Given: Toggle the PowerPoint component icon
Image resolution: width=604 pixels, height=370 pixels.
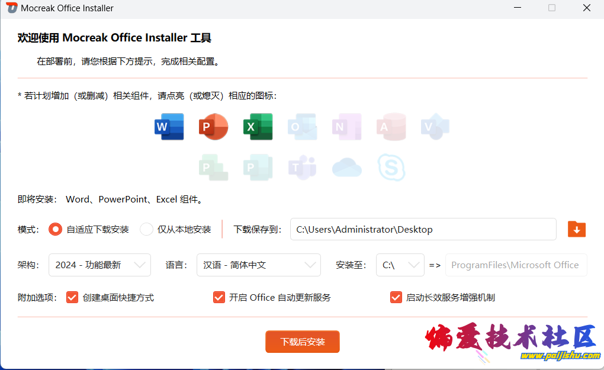Looking at the screenshot, I should 213,127.
